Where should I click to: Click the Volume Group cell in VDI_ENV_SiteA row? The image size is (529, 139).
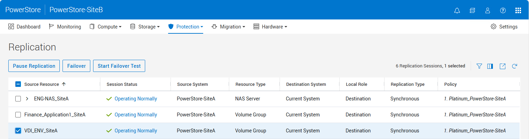click(250, 131)
